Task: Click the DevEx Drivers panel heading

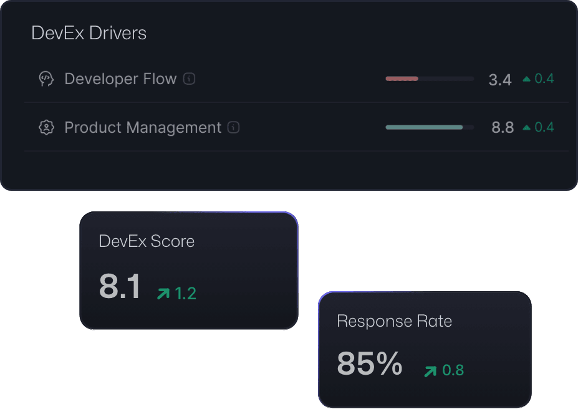Action: coord(89,33)
